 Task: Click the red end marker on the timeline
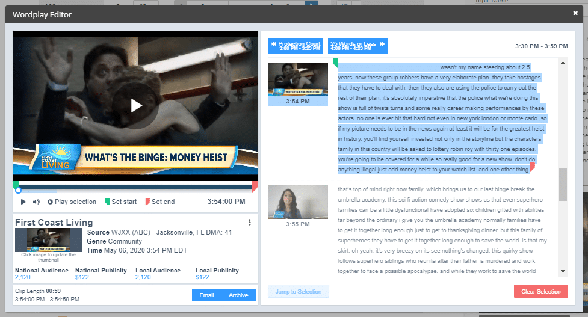255,186
